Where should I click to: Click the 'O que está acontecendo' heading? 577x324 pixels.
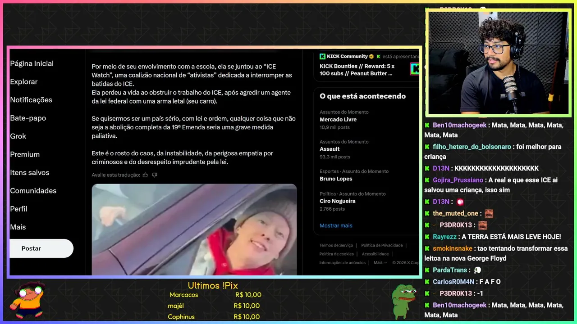pos(362,96)
